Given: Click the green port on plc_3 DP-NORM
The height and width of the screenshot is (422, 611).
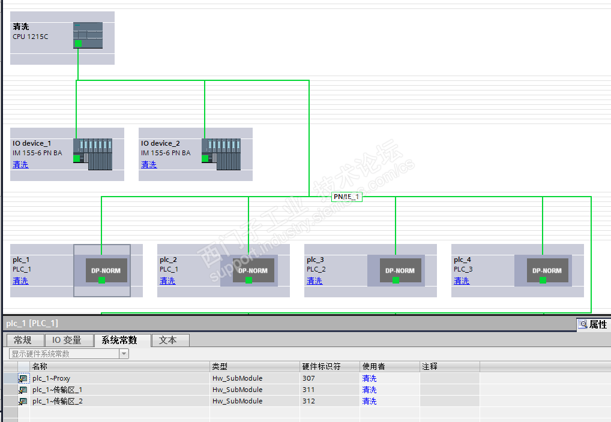Looking at the screenshot, I should 396,280.
